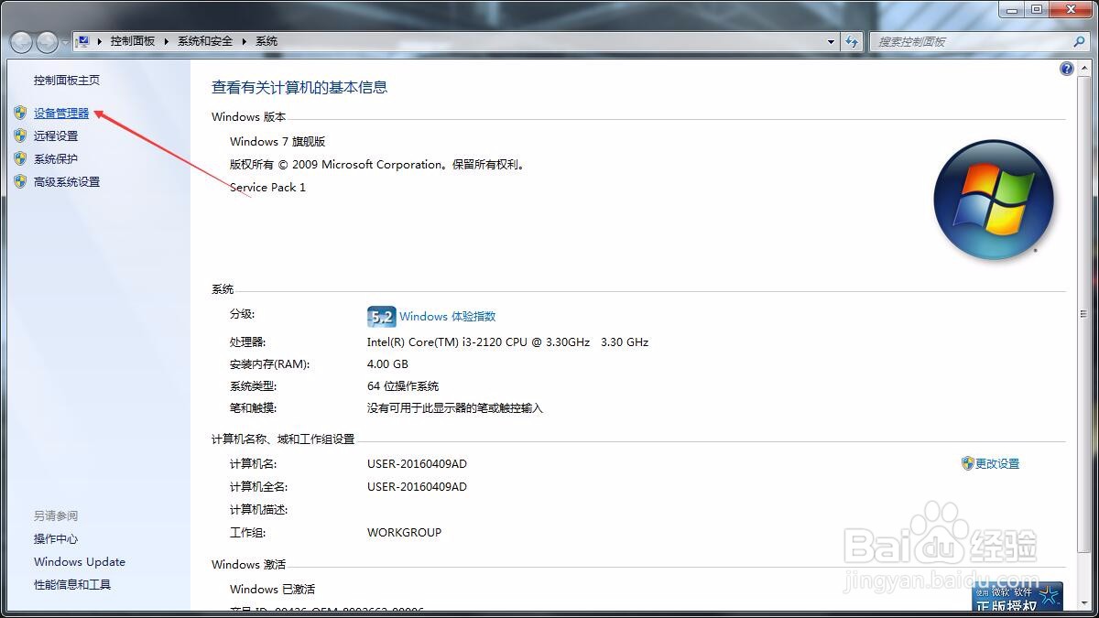This screenshot has width=1099, height=618.
Task: Click shield icon beside 系统保护
Action: 20,158
